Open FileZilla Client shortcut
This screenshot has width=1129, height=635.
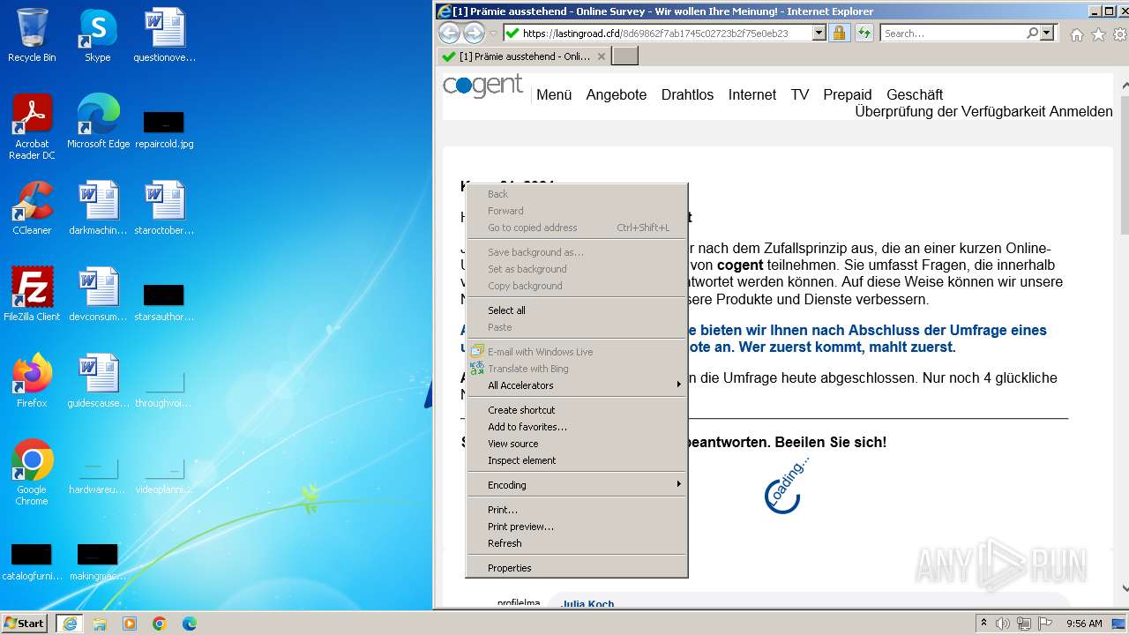pyautogui.click(x=32, y=295)
